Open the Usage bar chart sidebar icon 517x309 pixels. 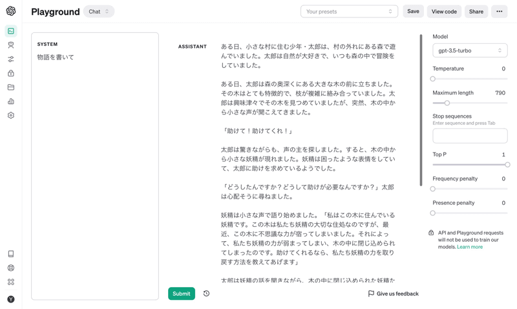[x=11, y=101]
